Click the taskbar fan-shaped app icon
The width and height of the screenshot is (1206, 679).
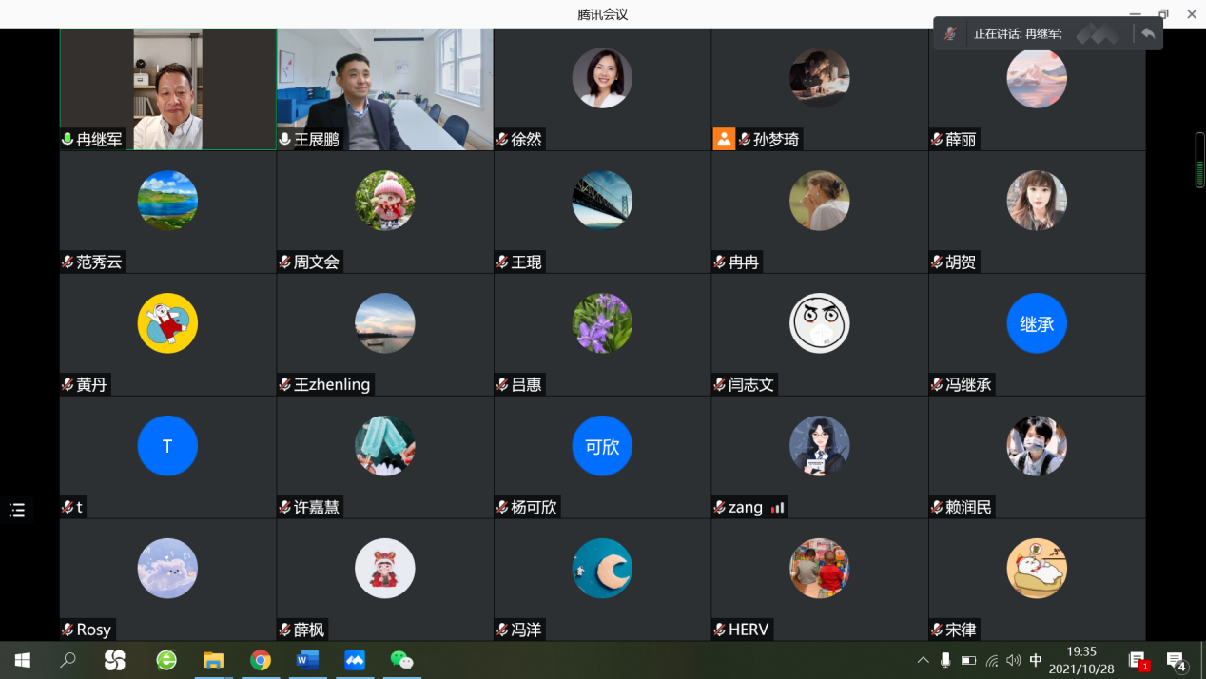click(x=115, y=660)
